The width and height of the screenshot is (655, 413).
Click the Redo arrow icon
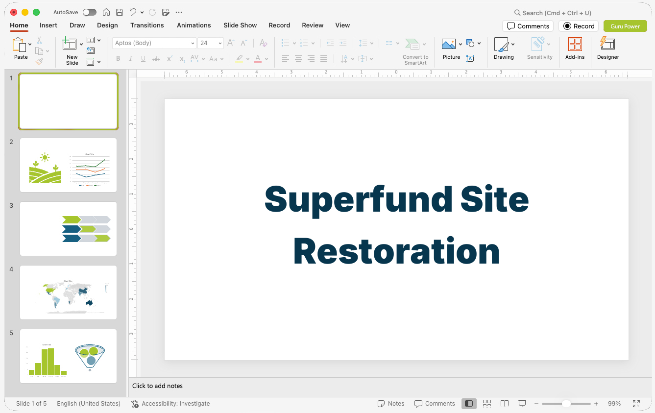(x=152, y=12)
